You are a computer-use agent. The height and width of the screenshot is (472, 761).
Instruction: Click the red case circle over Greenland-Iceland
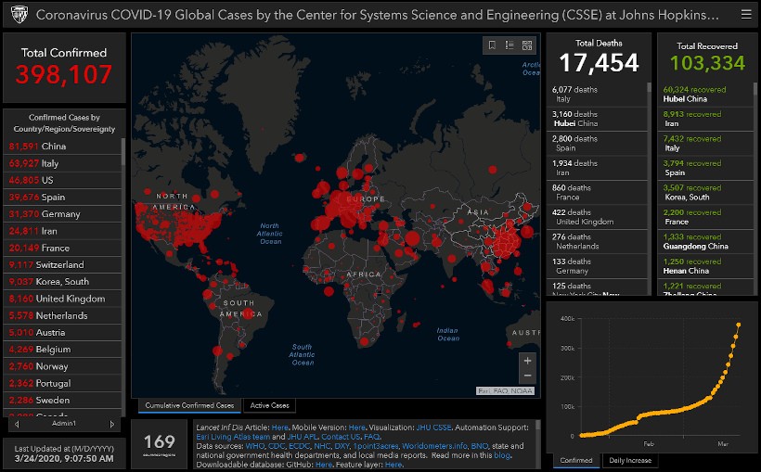300,158
